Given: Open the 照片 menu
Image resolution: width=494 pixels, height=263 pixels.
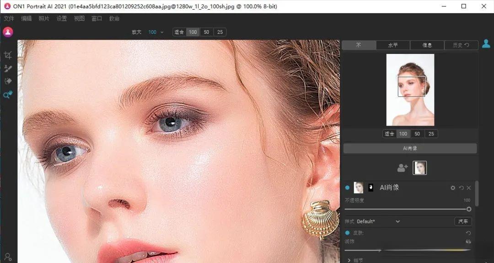Looking at the screenshot, I should 44,19.
